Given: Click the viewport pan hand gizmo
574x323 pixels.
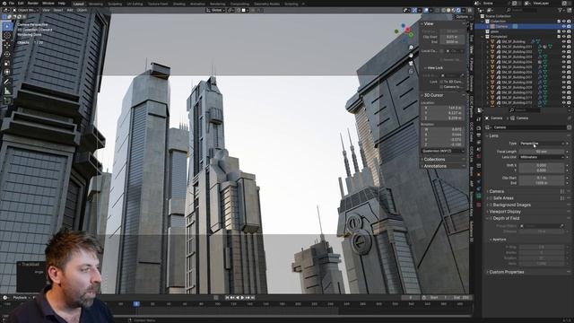Looking at the screenshot, I should coord(411,56).
